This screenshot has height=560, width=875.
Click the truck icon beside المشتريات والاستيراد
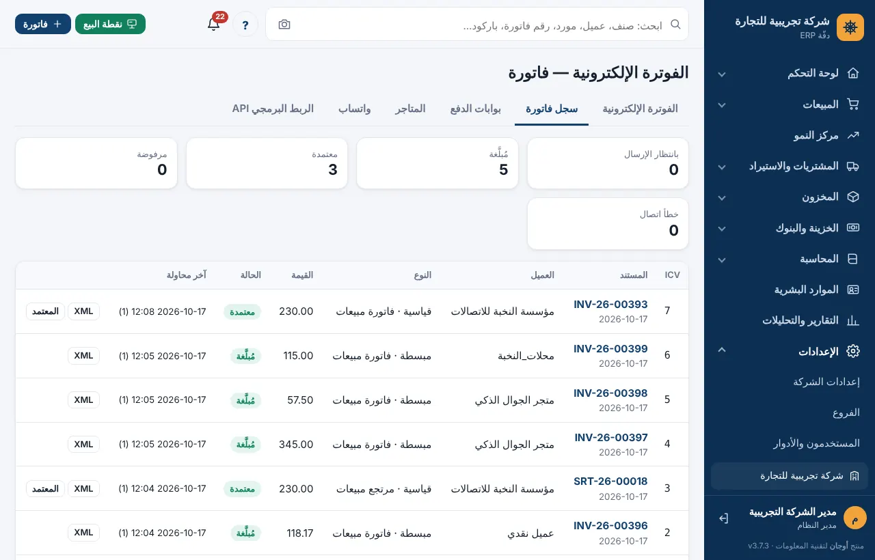852,166
